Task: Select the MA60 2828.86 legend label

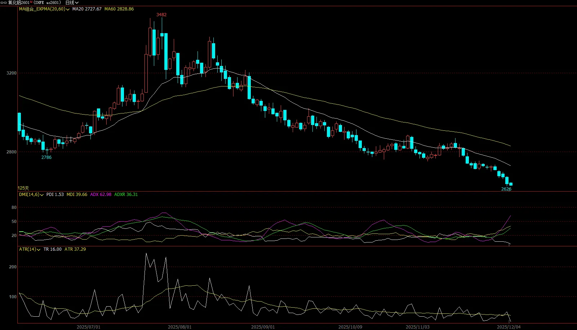Action: (119, 9)
